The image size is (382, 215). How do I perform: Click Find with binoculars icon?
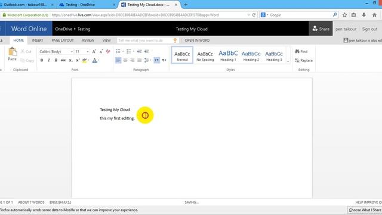pos(301,51)
